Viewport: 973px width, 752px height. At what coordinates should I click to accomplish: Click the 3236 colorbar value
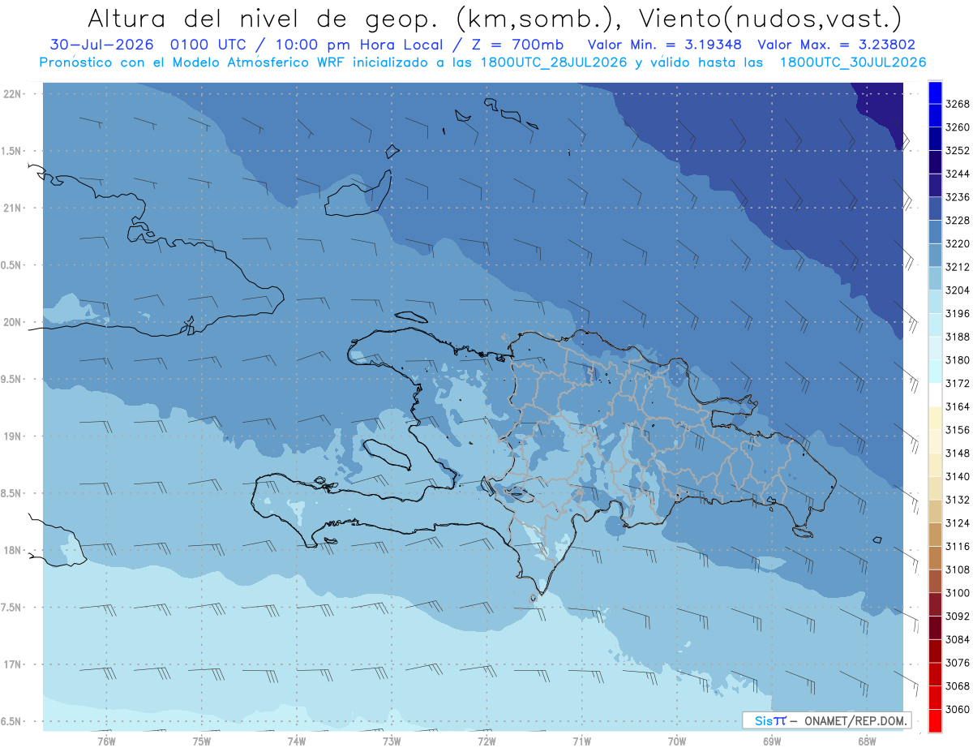[x=958, y=197]
